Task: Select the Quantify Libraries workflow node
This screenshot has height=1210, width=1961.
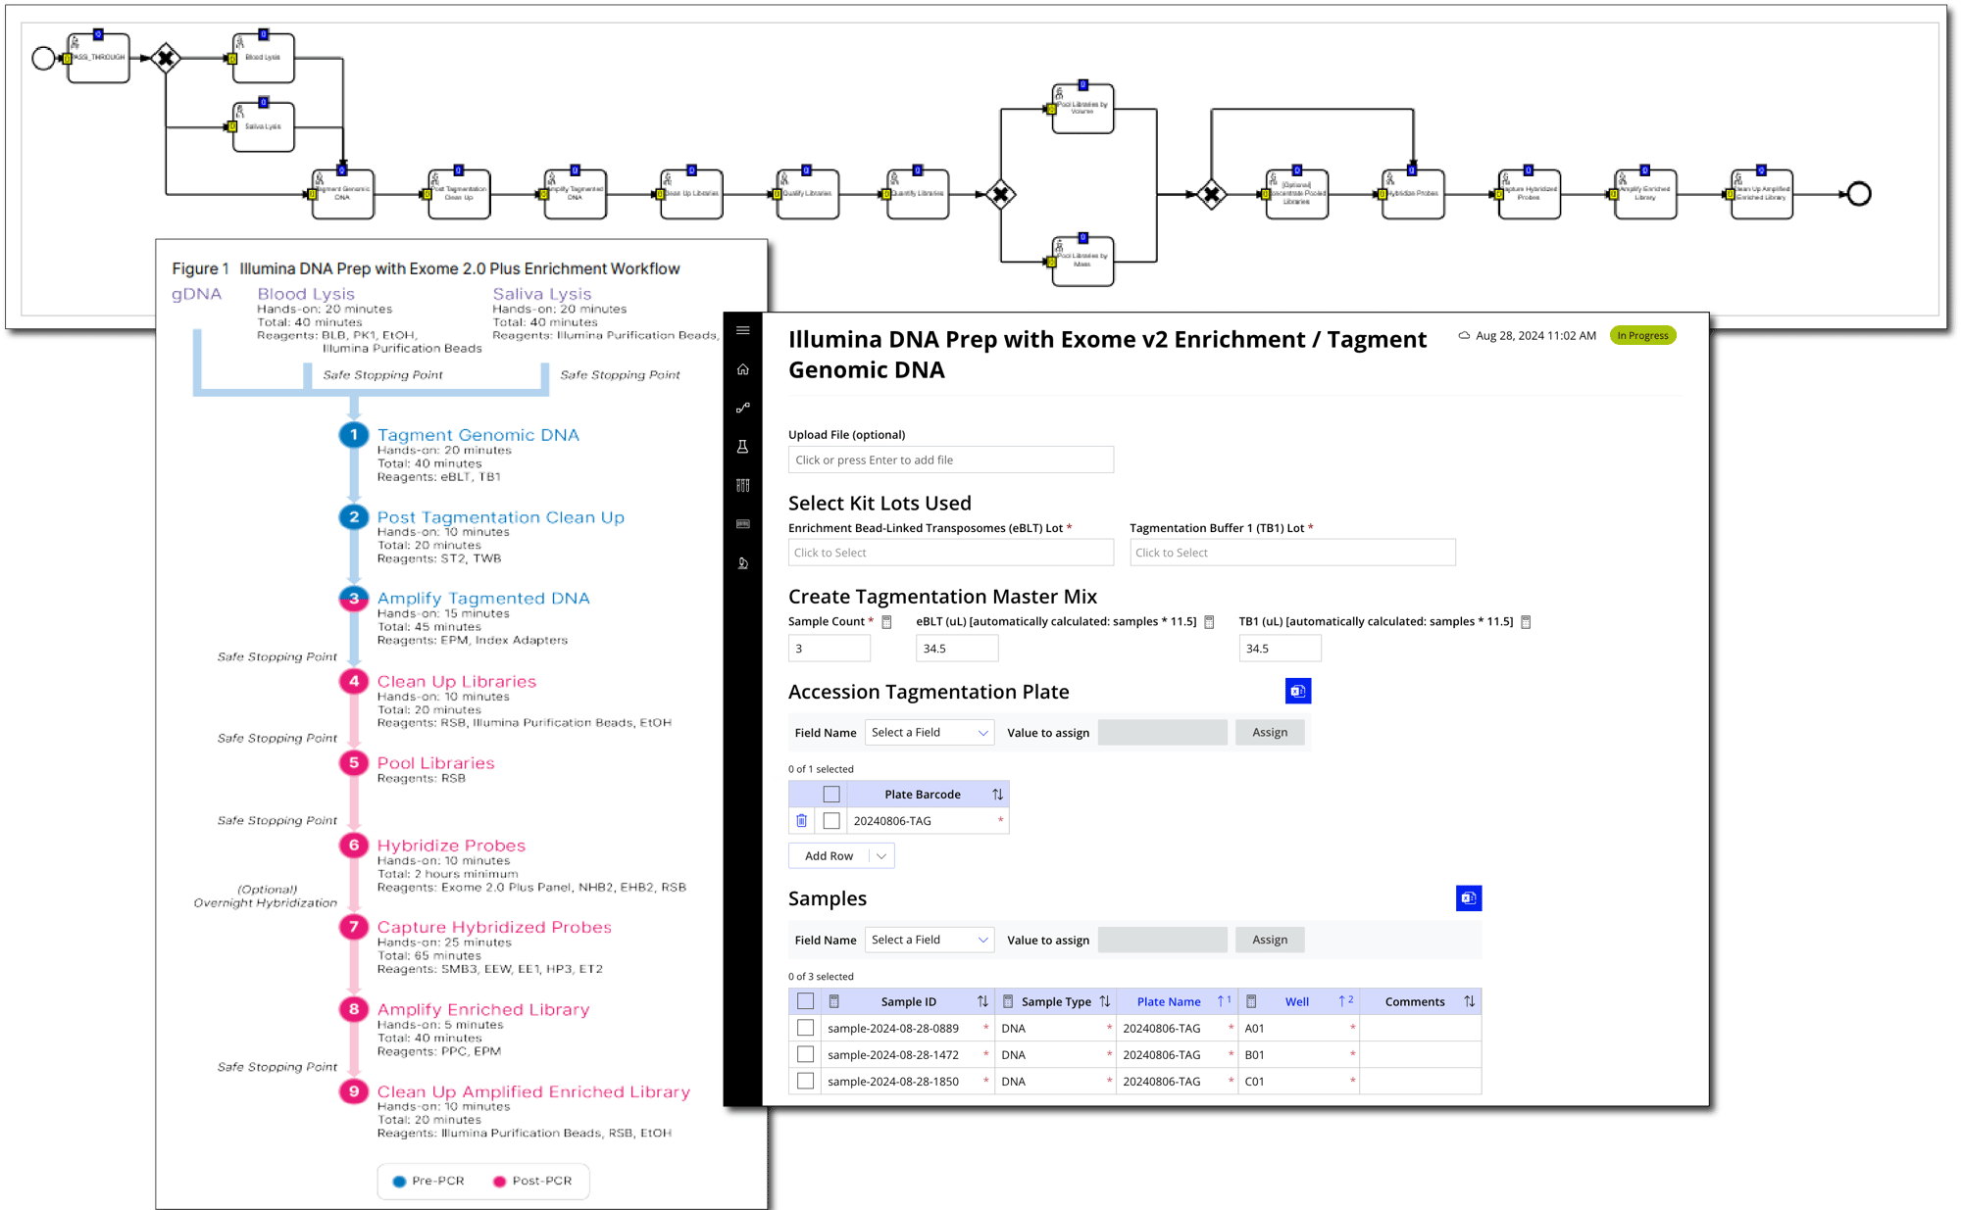Action: (918, 194)
